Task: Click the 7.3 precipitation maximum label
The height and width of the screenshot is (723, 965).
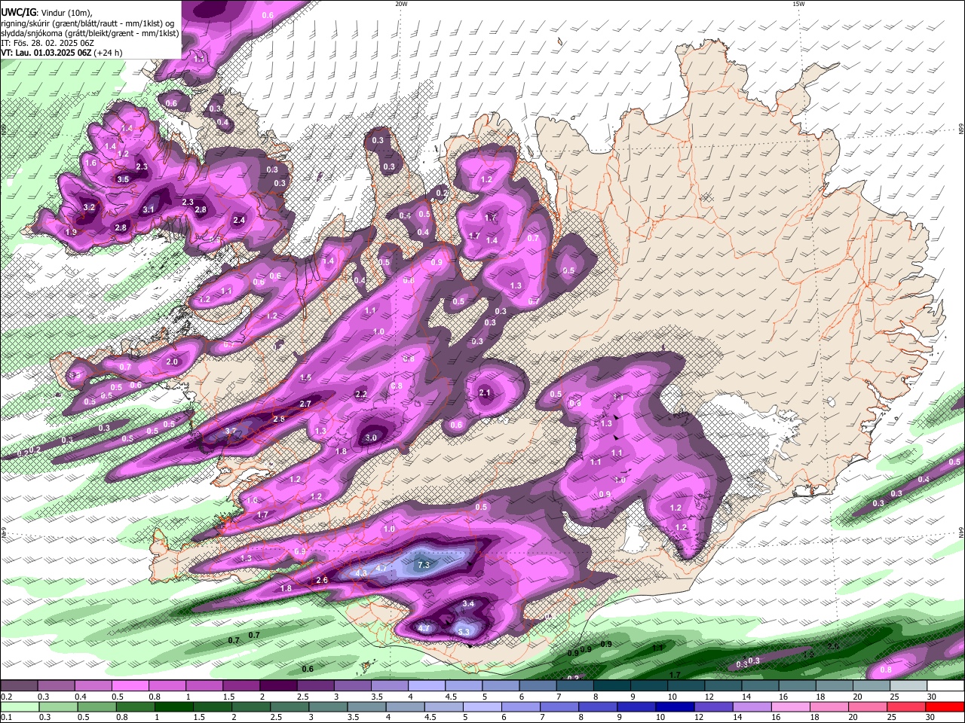Action: pyautogui.click(x=423, y=565)
